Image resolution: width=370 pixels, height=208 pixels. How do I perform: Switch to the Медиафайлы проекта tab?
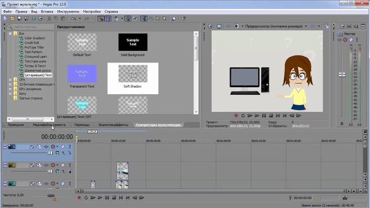[49, 125]
